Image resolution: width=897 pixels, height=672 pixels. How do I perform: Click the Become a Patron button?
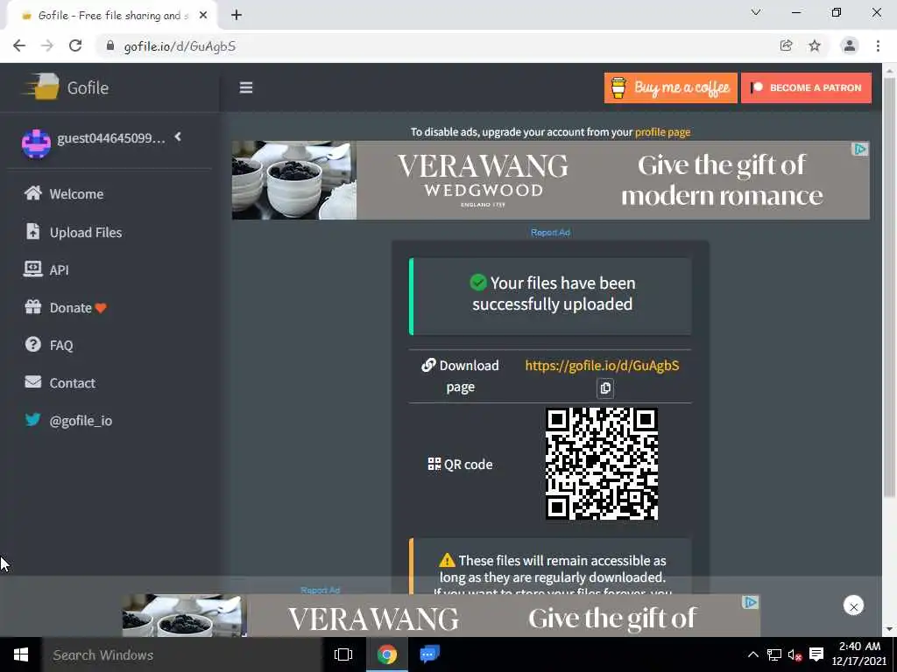[x=806, y=87]
